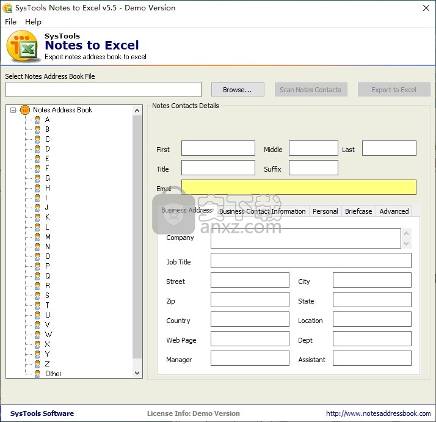
Task: Select the letter J tree item
Action: 46,208
